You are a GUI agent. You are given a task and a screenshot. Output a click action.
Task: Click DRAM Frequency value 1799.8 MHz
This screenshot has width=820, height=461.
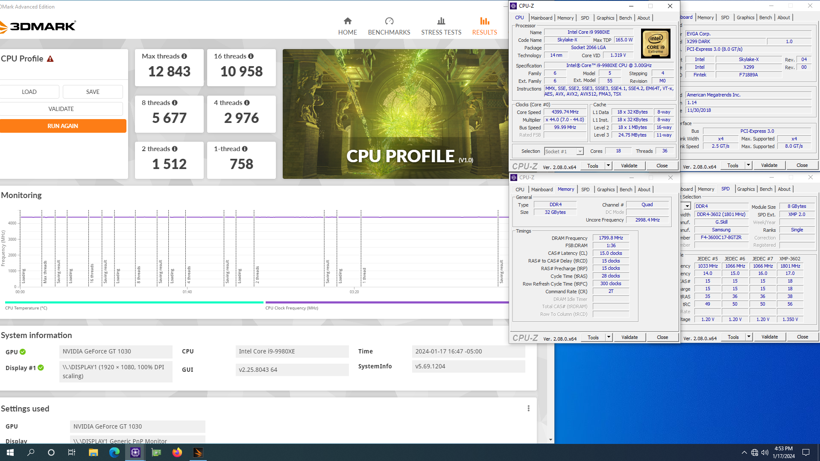coord(611,238)
